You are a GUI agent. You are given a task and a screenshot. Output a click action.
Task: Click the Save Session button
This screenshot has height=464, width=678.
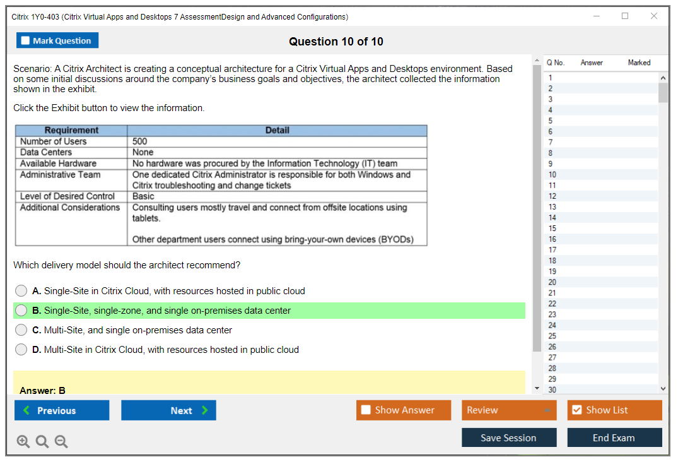point(508,437)
